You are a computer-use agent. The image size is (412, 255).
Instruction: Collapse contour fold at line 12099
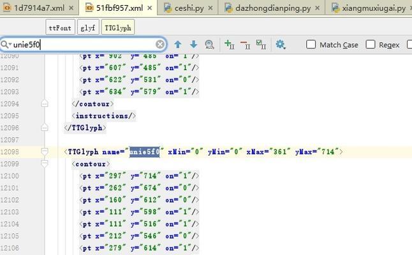pos(45,164)
